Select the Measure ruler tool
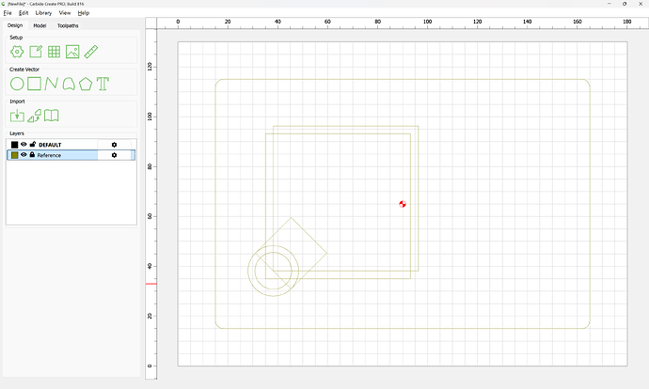649x389 pixels. coord(90,52)
